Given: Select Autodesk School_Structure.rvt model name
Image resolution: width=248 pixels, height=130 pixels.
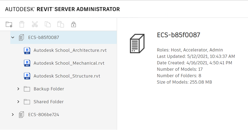Looking at the screenshot, I should tap(67, 76).
